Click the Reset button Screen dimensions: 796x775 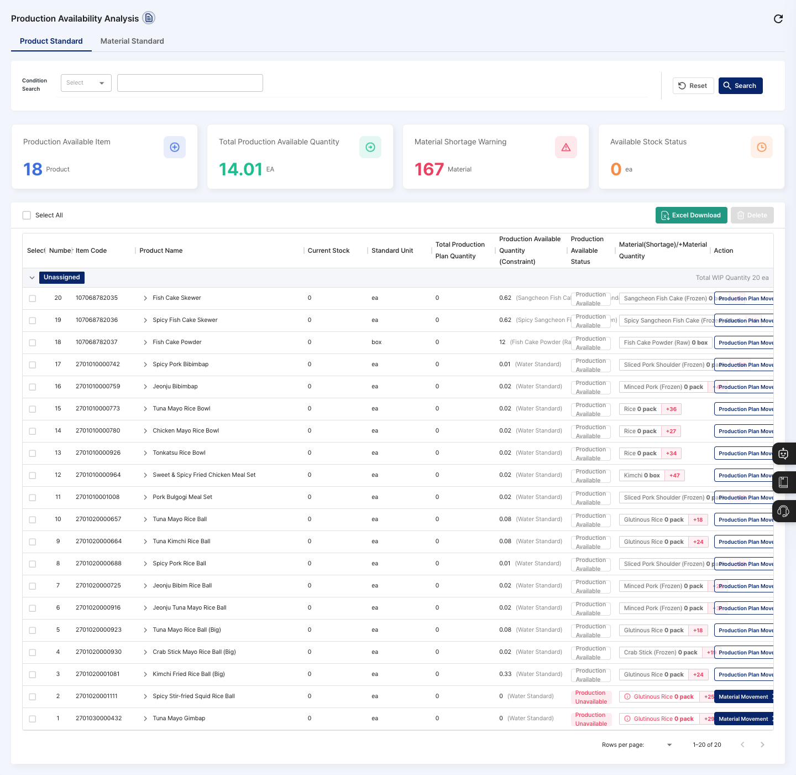pos(693,86)
